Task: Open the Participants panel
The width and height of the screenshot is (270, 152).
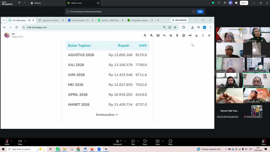Action: click(x=118, y=142)
